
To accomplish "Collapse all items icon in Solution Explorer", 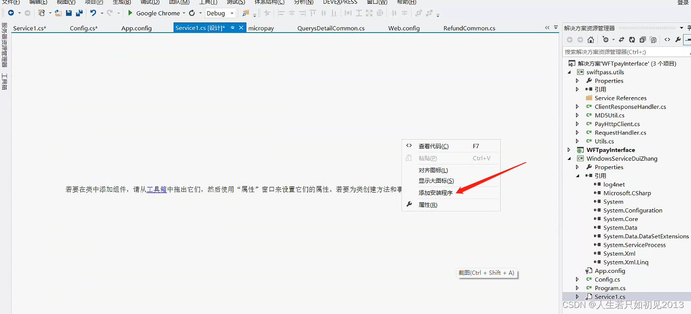I will [x=642, y=39].
